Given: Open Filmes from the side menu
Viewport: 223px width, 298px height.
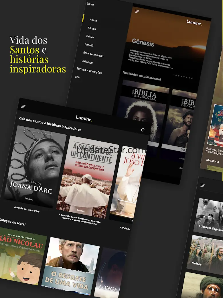Looking at the screenshot, I should click(92, 28).
